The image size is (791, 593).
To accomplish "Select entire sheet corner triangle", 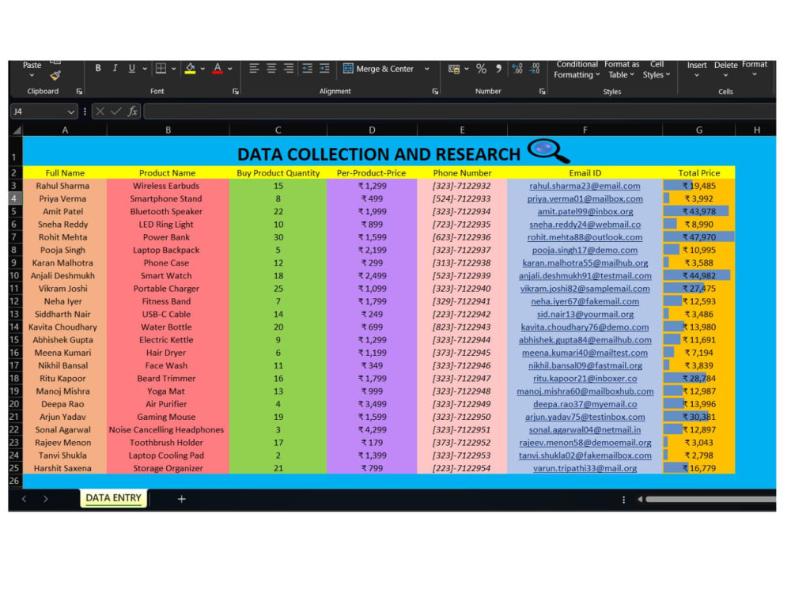I will pyautogui.click(x=17, y=130).
